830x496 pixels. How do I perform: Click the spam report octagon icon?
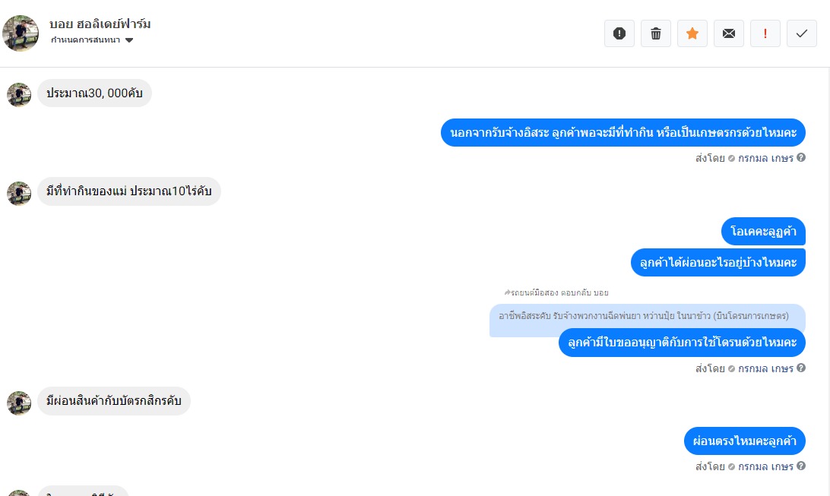click(x=619, y=33)
